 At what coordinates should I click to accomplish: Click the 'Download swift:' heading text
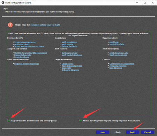click(15, 38)
